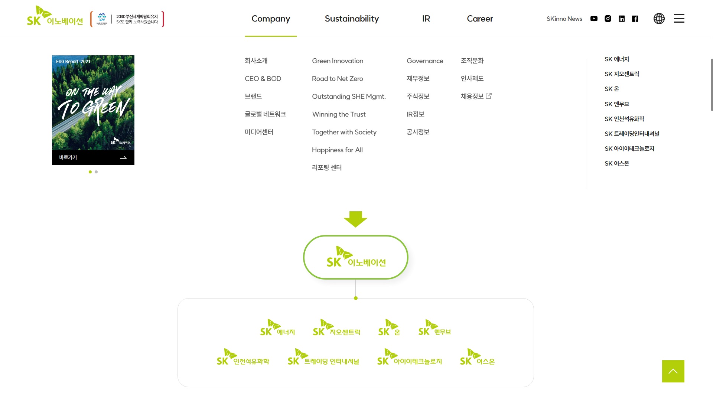
Task: Expand the Career menu
Action: coord(480,19)
